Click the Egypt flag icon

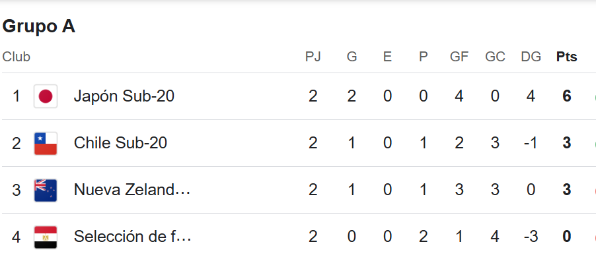pos(46,237)
